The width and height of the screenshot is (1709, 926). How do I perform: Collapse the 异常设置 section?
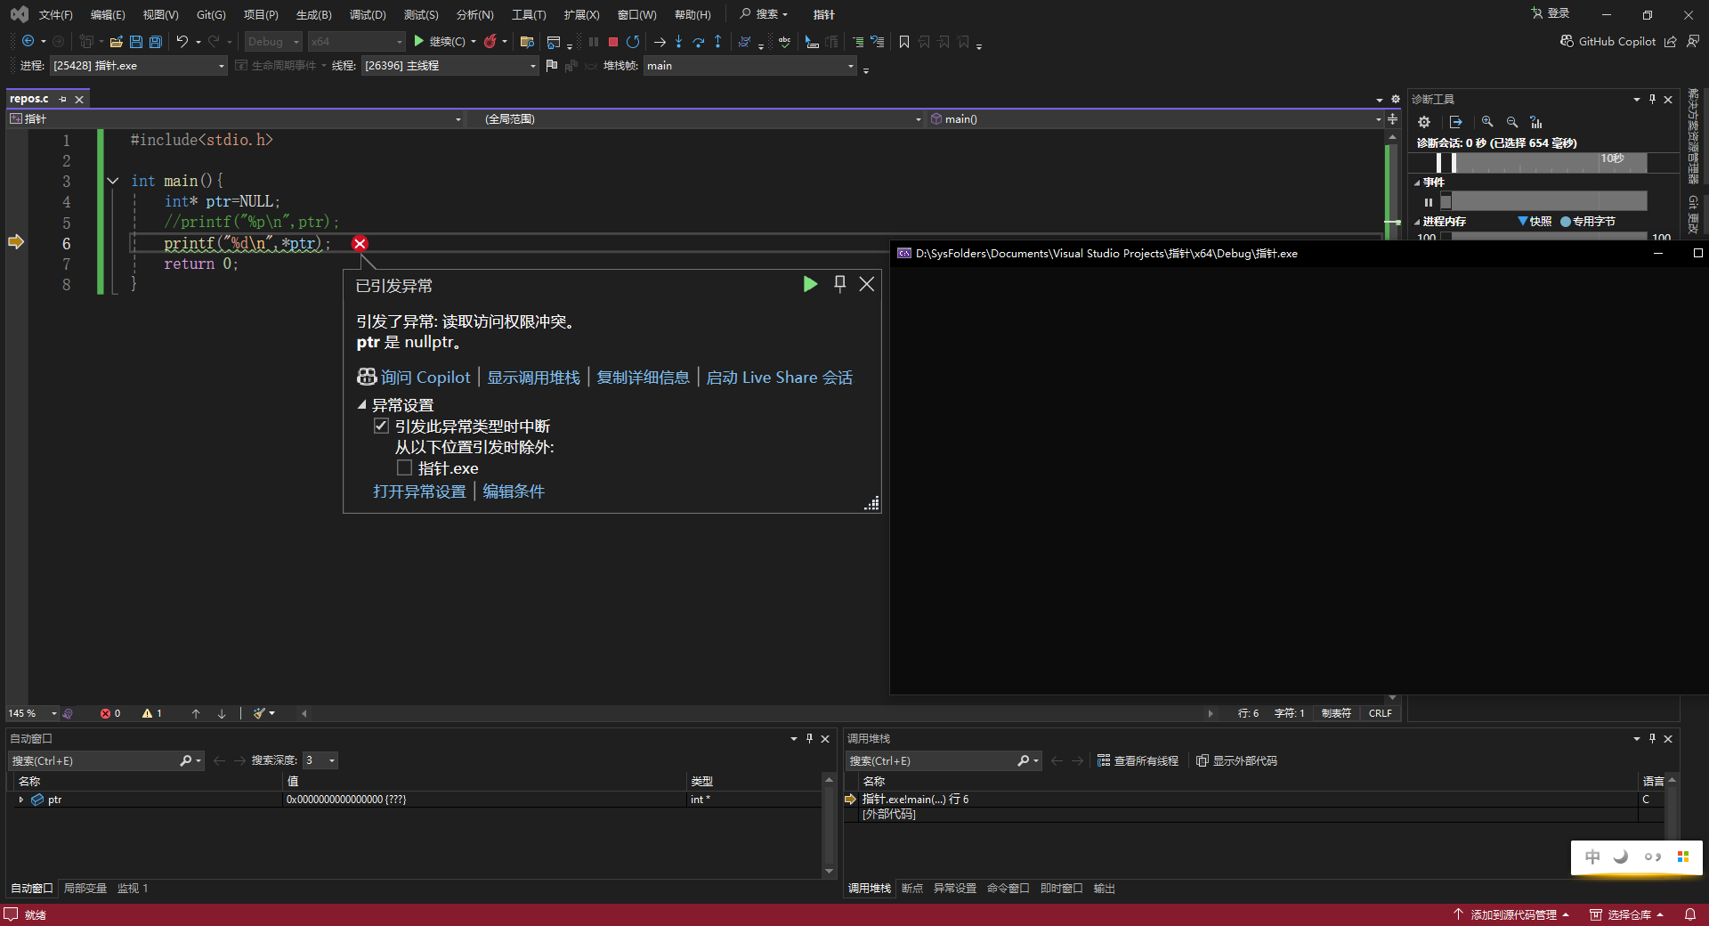coord(362,405)
